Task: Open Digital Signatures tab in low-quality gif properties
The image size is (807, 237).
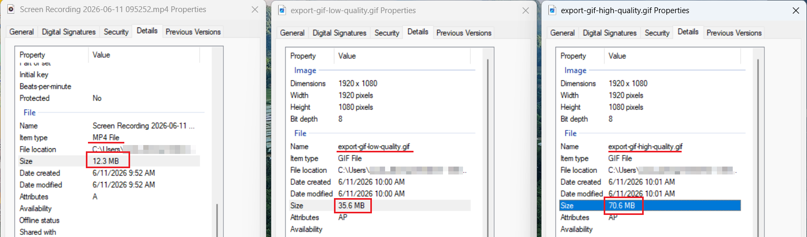Action: [x=340, y=33]
